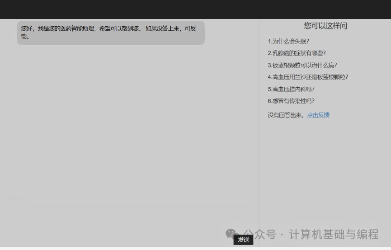Pick question 4.高血压用兰沙还是板蓝根颗粒?
The height and width of the screenshot is (250, 391).
point(308,77)
